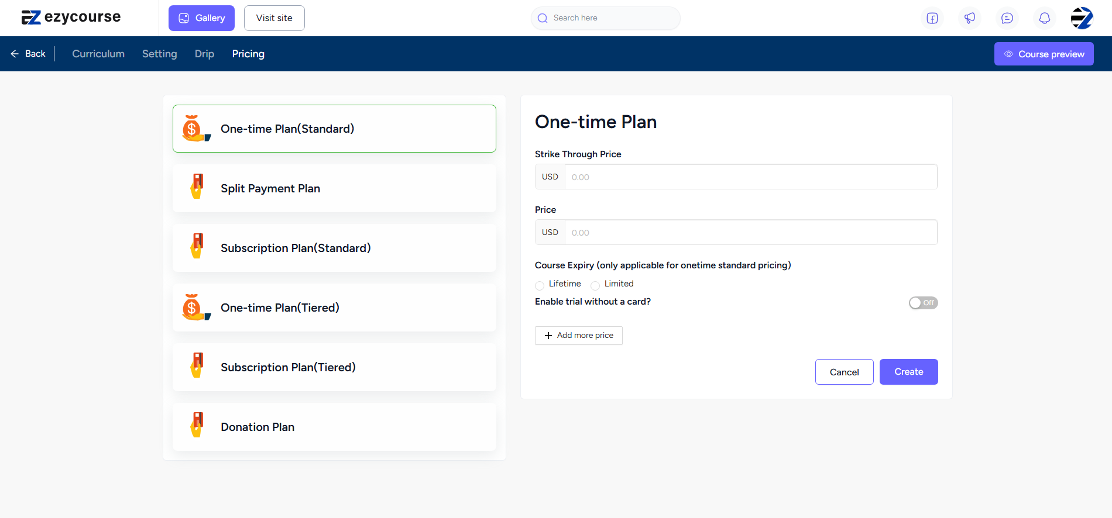The image size is (1112, 518).
Task: Focus the Strike Through Price input
Action: coord(751,177)
